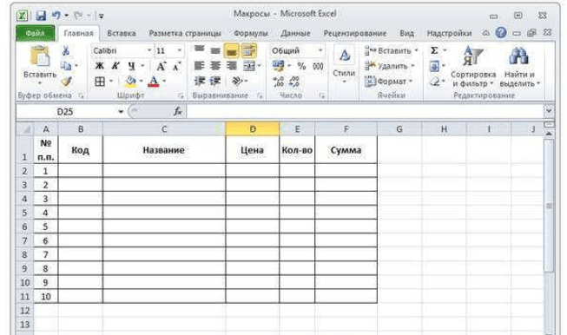Apply percent style

(x=301, y=66)
